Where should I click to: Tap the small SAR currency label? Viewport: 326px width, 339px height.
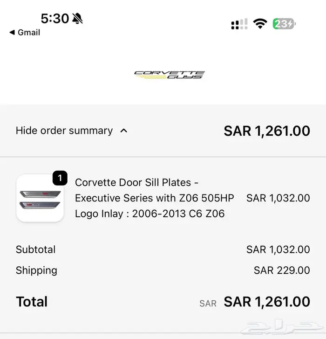coord(208,304)
